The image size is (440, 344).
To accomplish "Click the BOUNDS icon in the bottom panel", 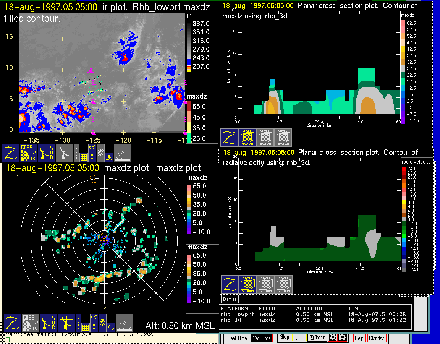I will click(x=78, y=323).
